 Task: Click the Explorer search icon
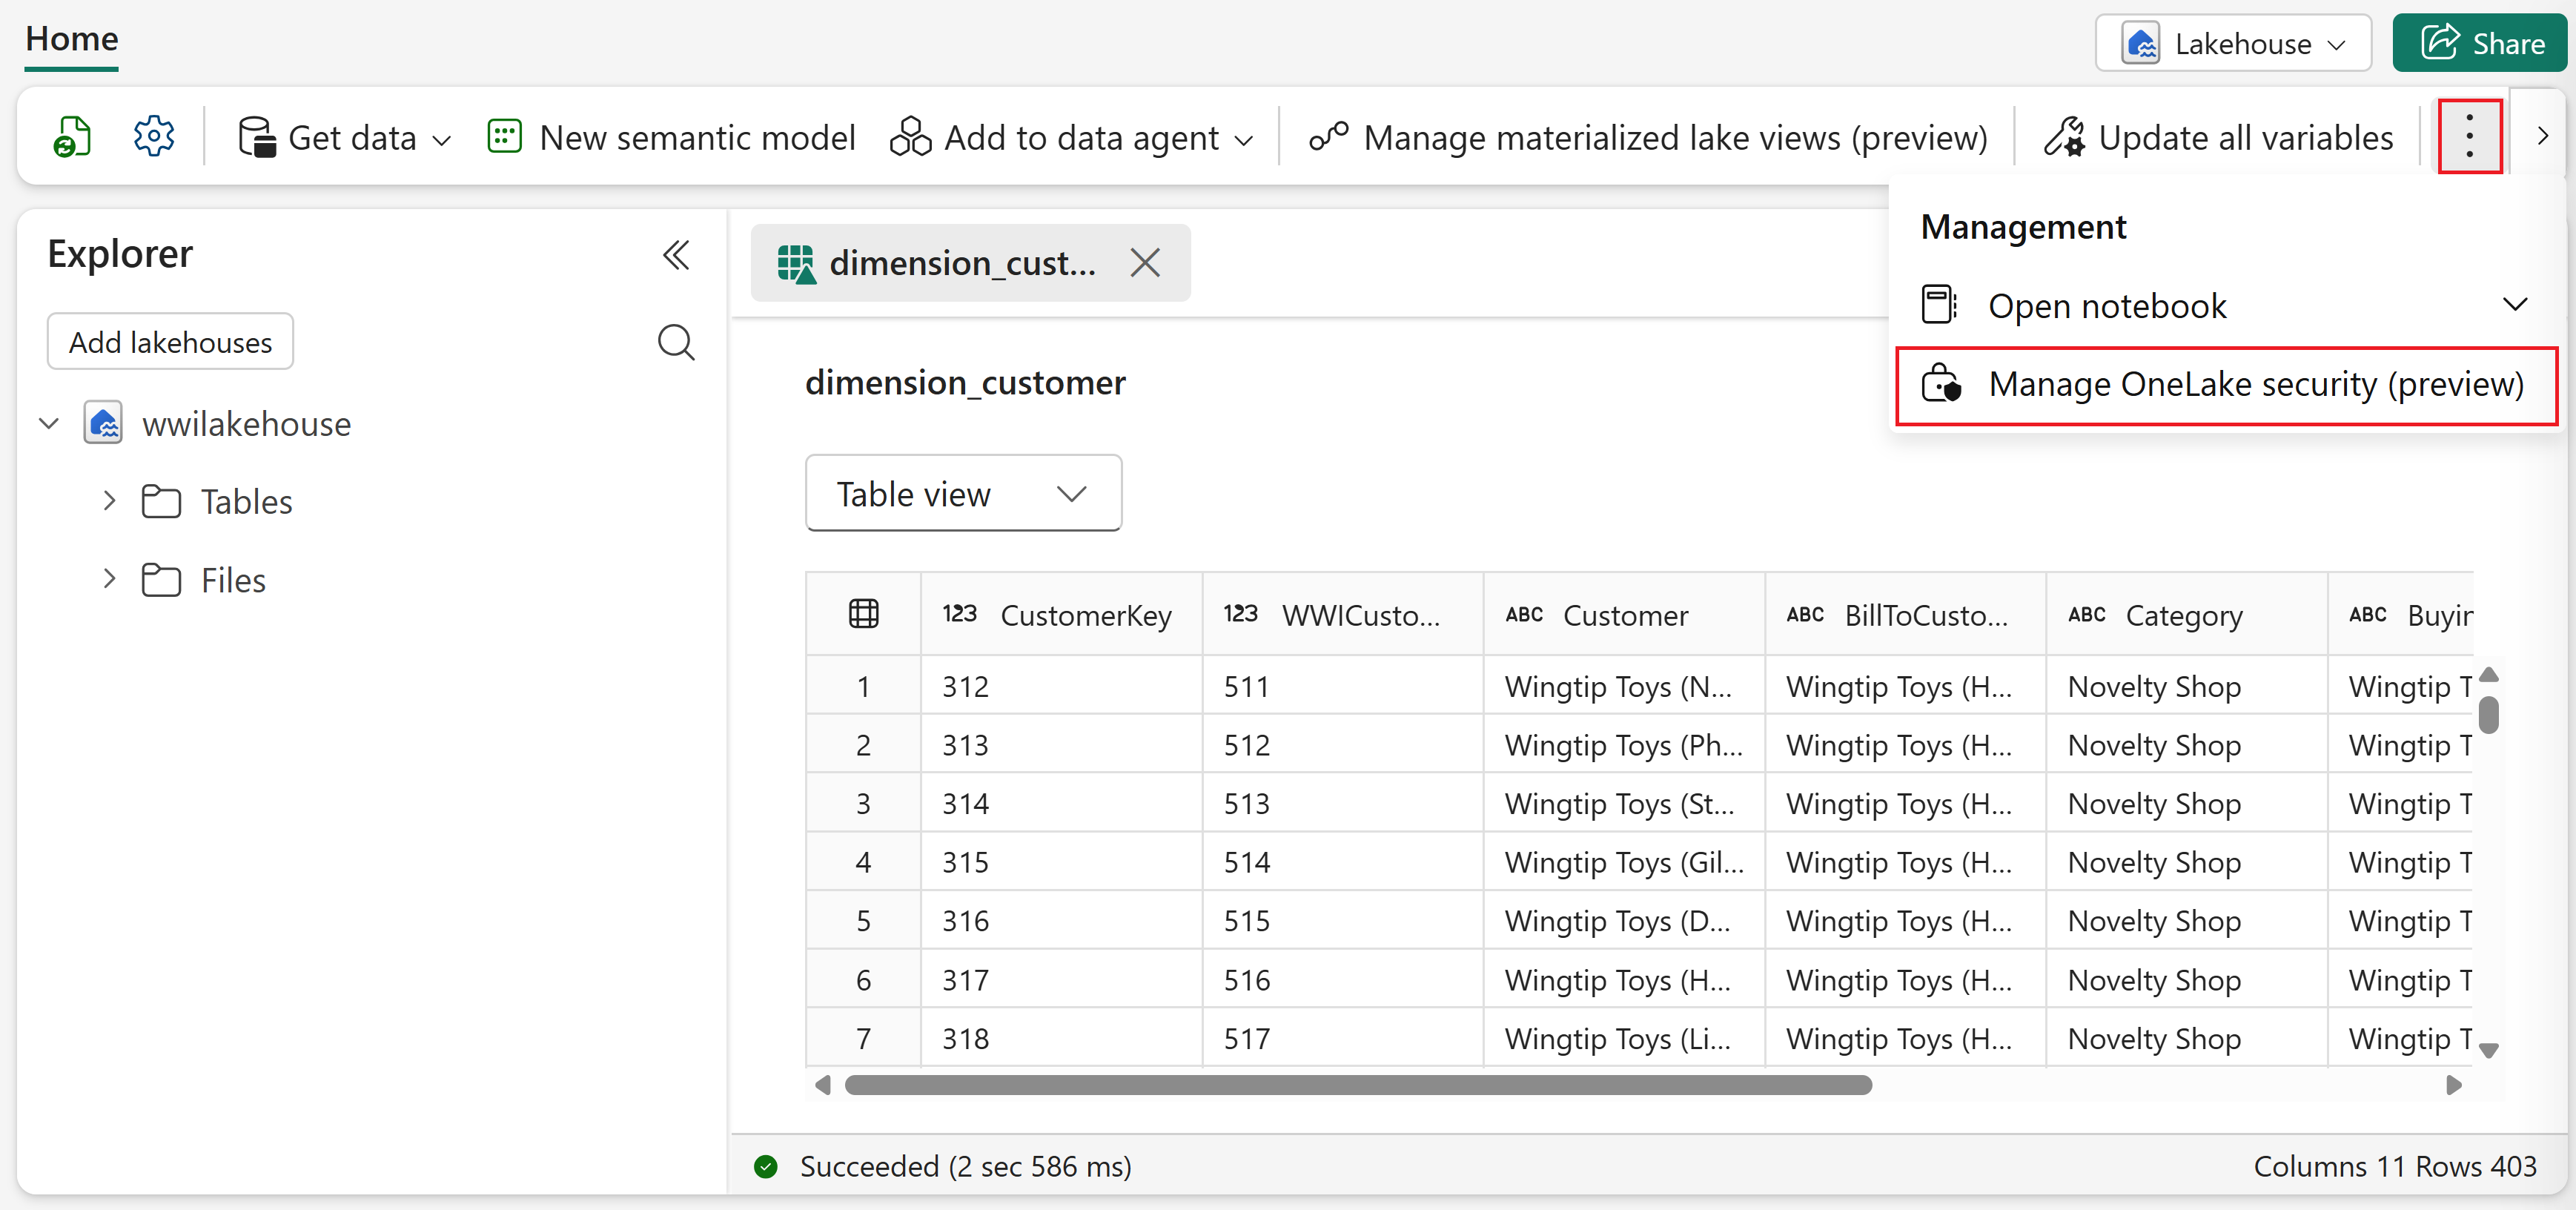click(676, 342)
